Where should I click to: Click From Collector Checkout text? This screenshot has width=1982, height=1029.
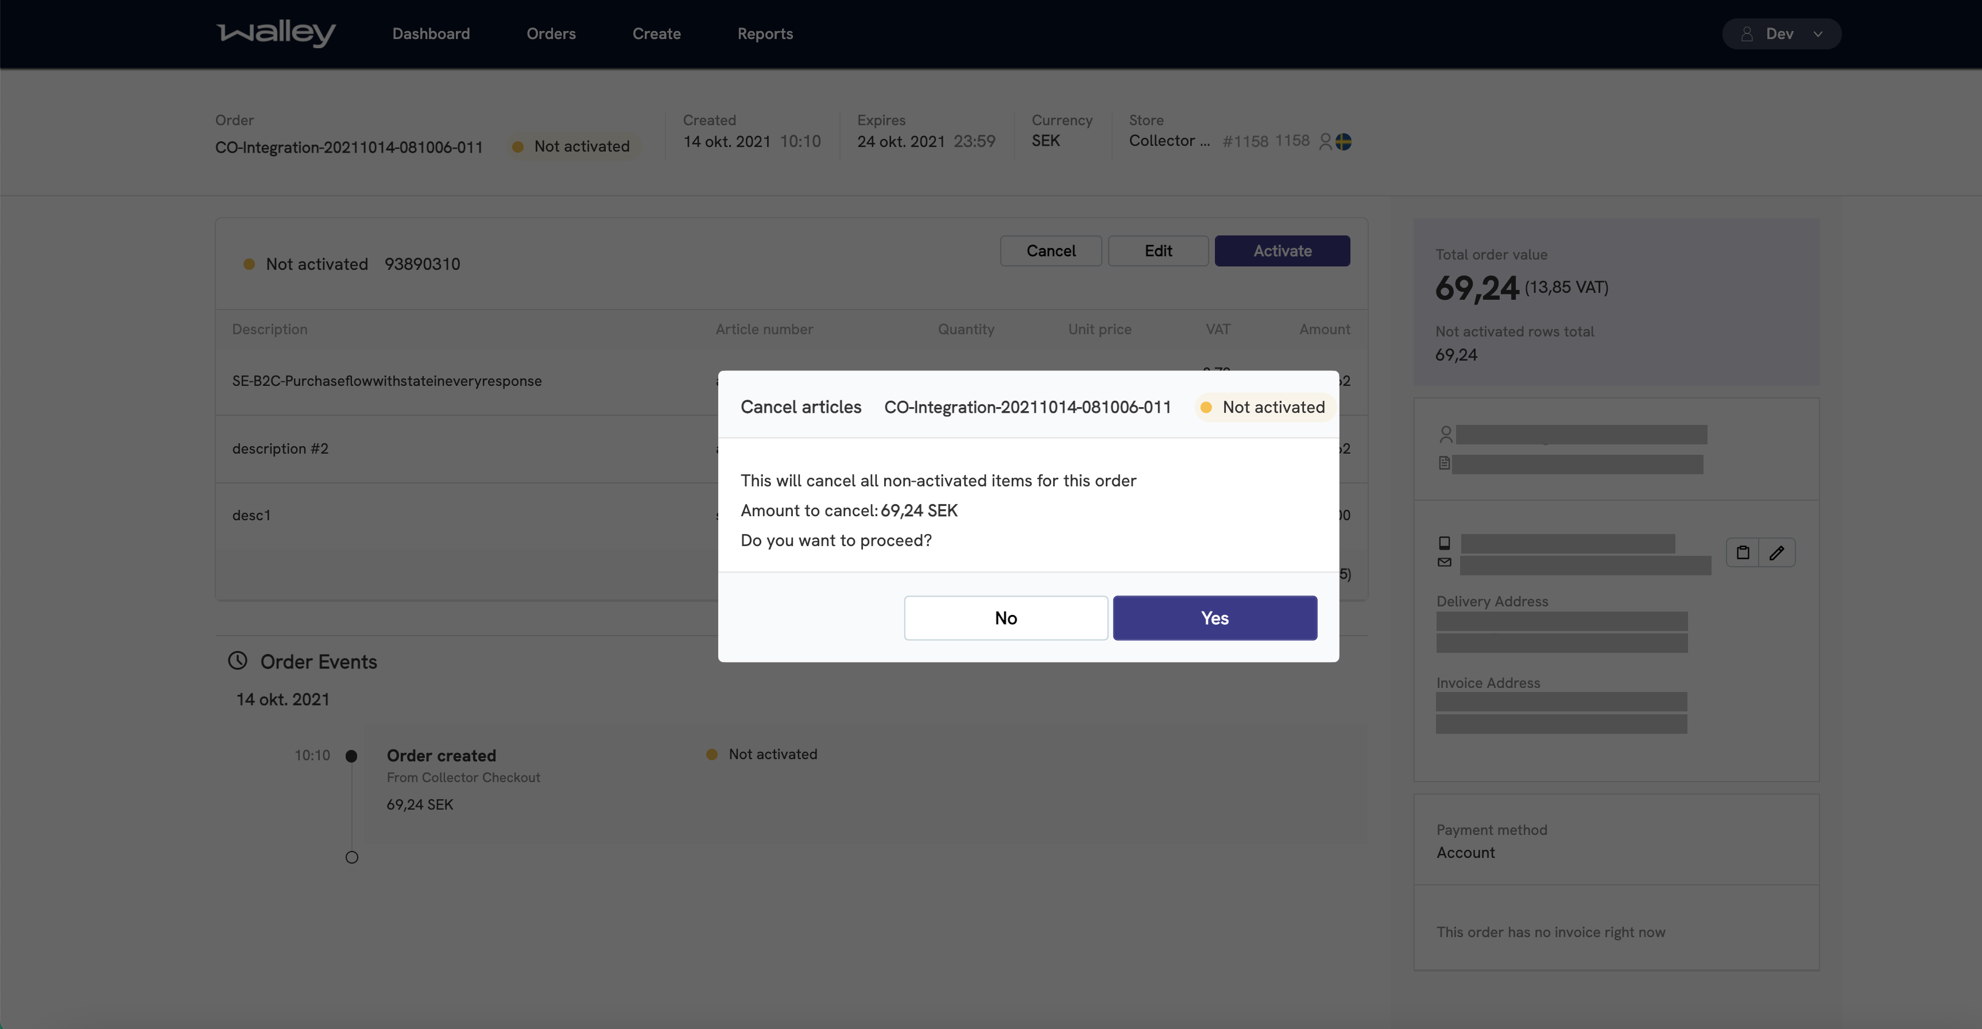coord(463,777)
